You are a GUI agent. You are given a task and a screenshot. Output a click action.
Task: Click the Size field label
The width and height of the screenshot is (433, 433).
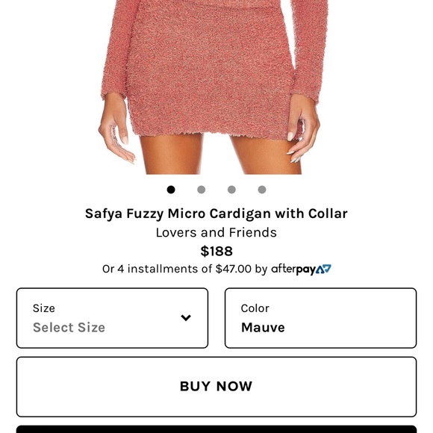44,308
